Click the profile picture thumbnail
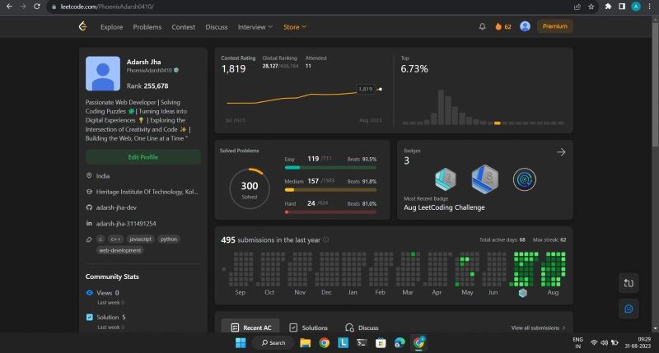 point(102,73)
